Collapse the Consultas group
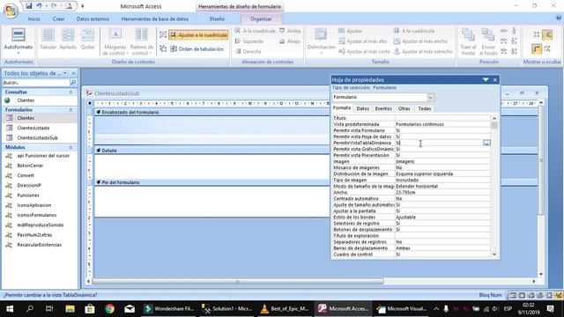This screenshot has height=317, width=564. point(70,92)
